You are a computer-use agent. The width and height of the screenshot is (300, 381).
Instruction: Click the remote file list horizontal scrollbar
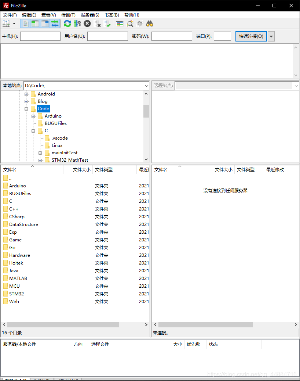[x=205, y=325]
